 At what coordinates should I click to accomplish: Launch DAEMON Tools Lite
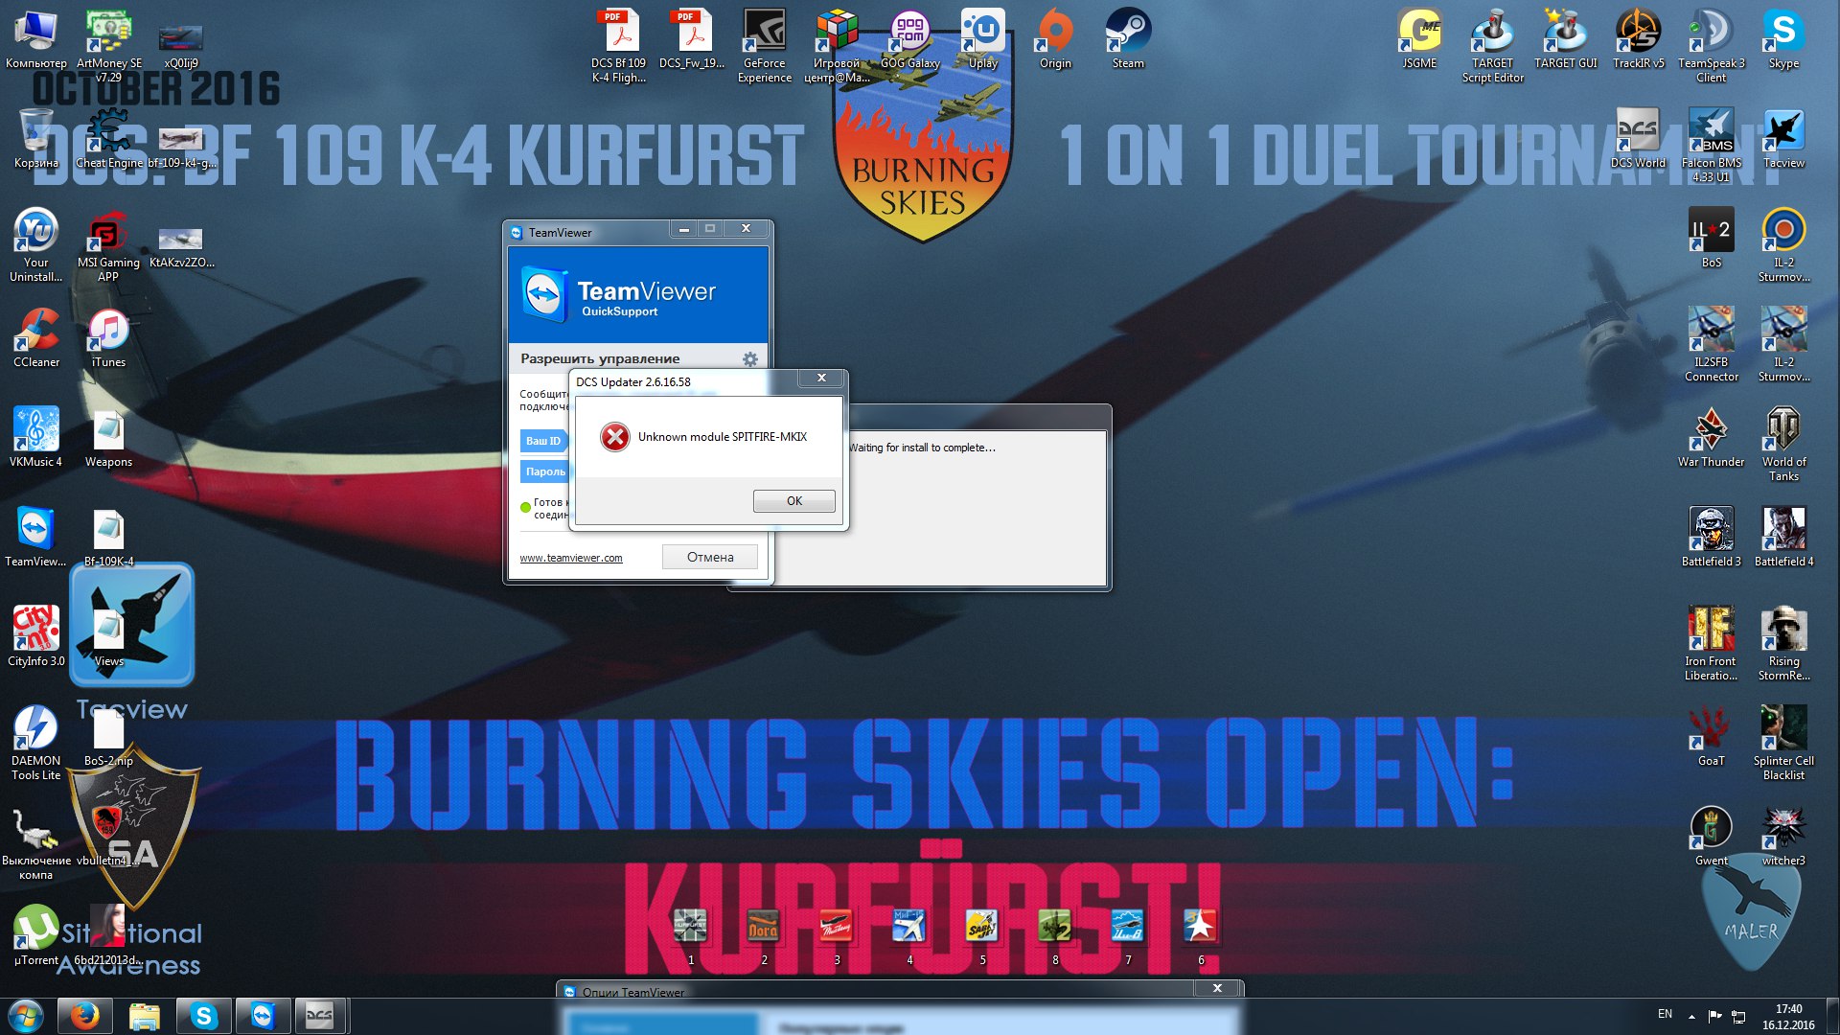pyautogui.click(x=35, y=744)
